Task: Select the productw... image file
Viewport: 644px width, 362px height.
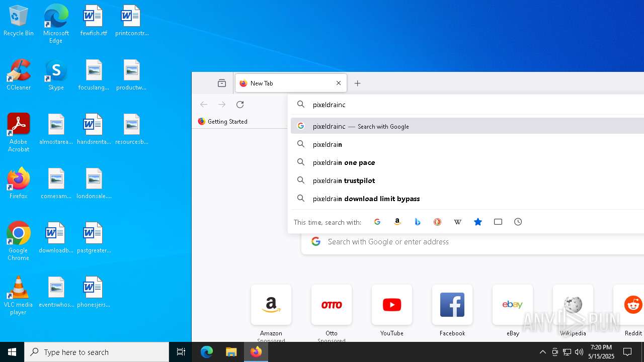Action: [x=131, y=75]
